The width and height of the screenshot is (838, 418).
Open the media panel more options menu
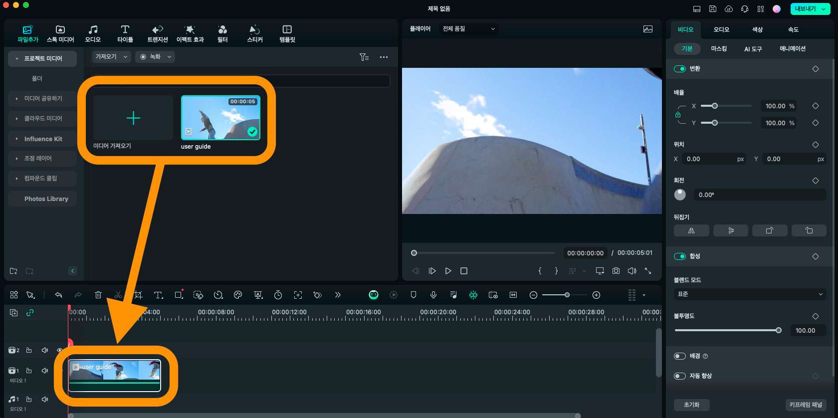384,57
